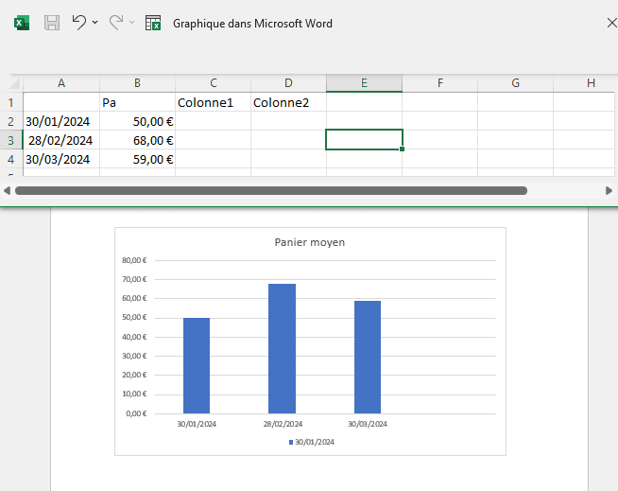Image resolution: width=618 pixels, height=491 pixels.
Task: Expand the Redo history dropdown arrow
Action: 131,23
